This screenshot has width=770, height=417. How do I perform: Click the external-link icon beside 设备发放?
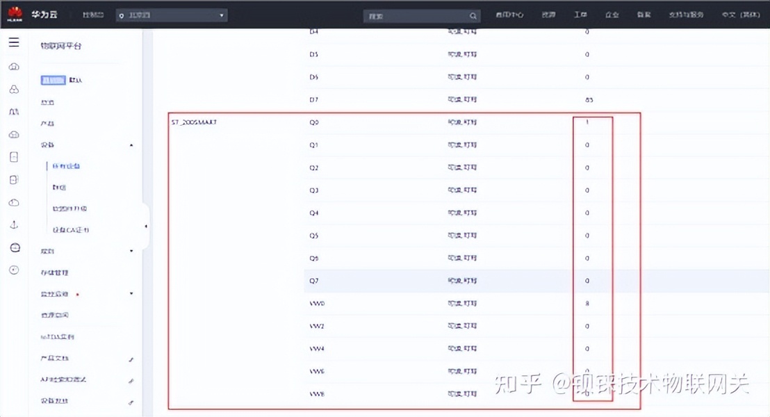click(131, 402)
